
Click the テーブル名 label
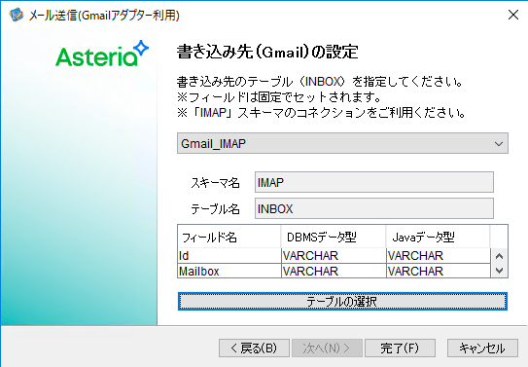tap(215, 209)
